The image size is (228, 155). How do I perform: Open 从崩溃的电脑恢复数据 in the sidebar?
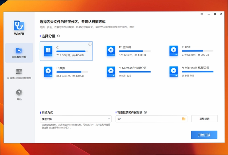coord(19,74)
